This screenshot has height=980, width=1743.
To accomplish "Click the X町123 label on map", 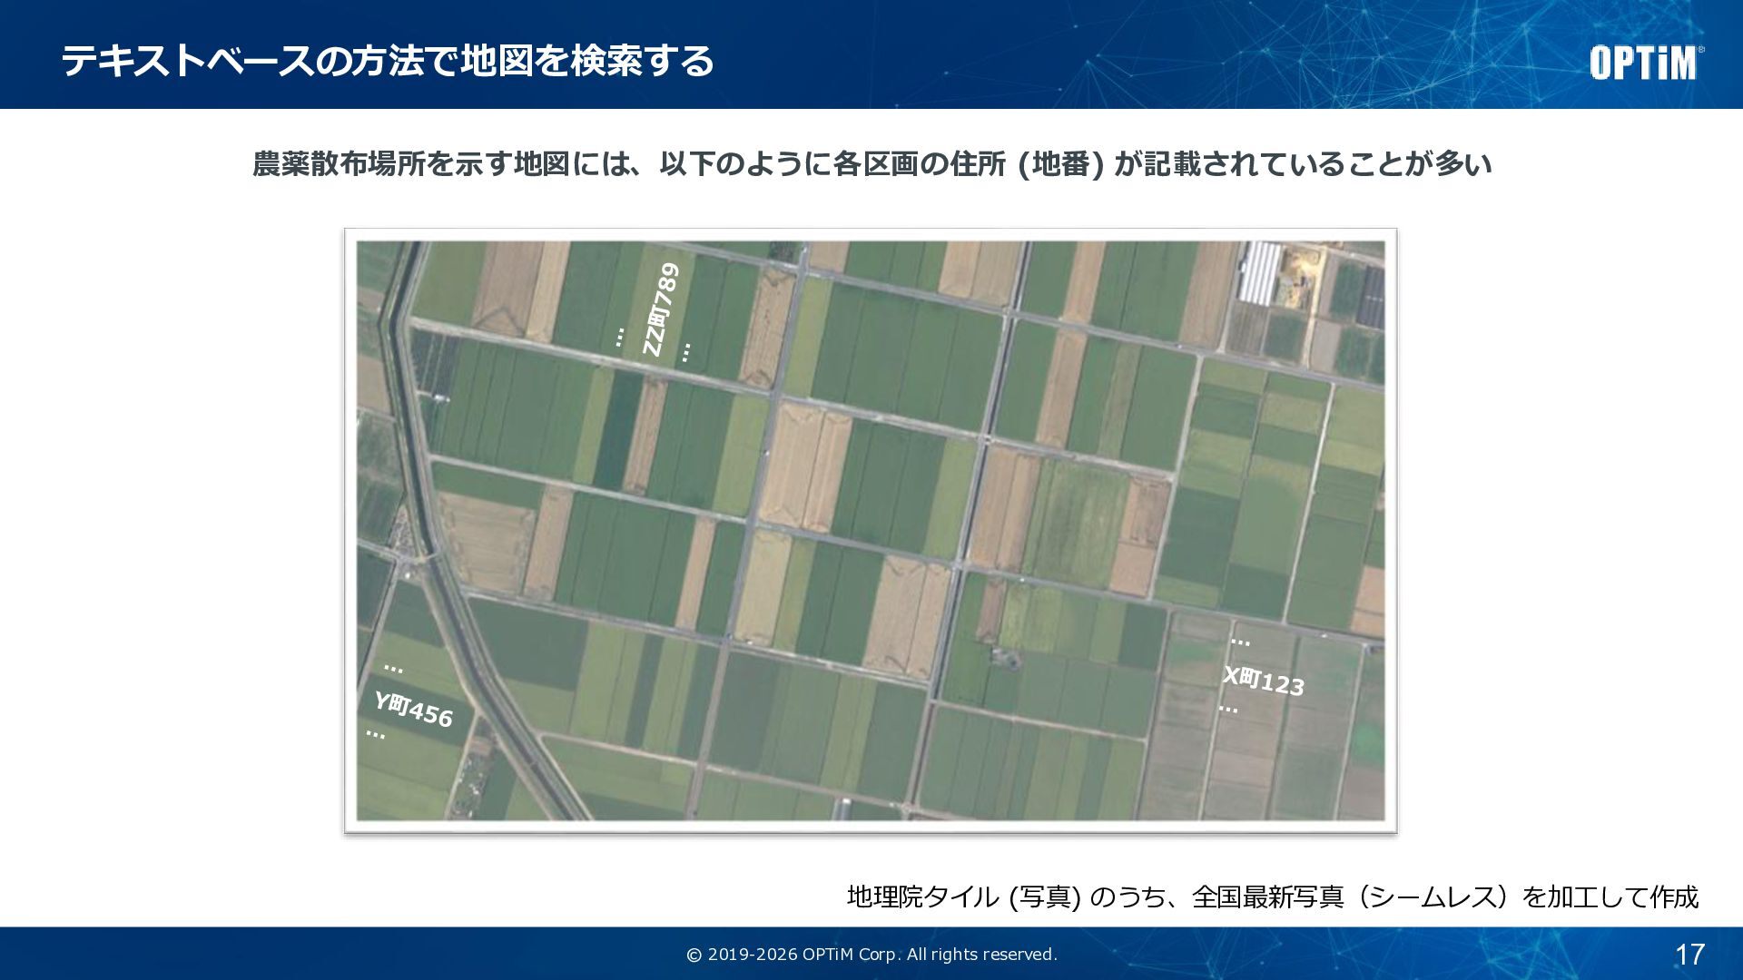I will (1263, 681).
